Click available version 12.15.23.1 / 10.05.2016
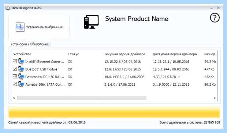Image resolution: width=227 pixels, height=133 pixels. 171,62
